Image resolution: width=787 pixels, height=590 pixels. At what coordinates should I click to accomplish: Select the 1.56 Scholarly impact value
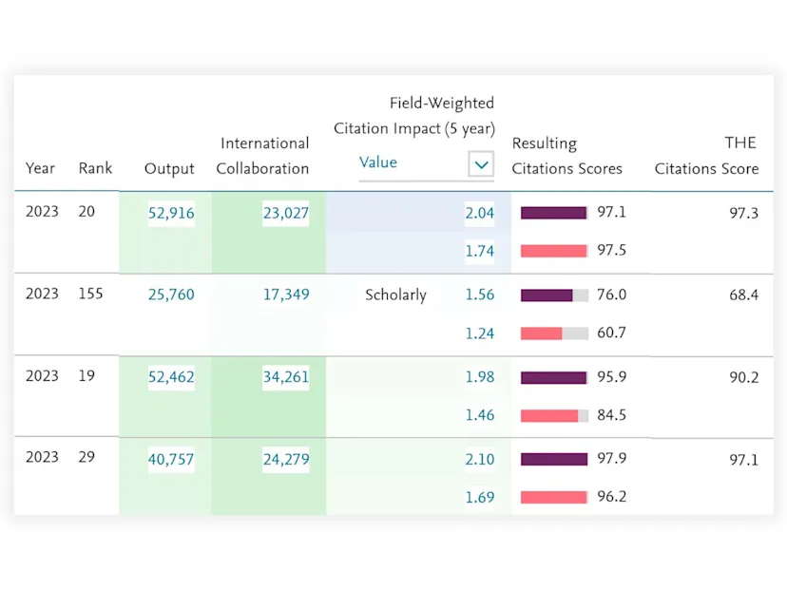click(479, 295)
